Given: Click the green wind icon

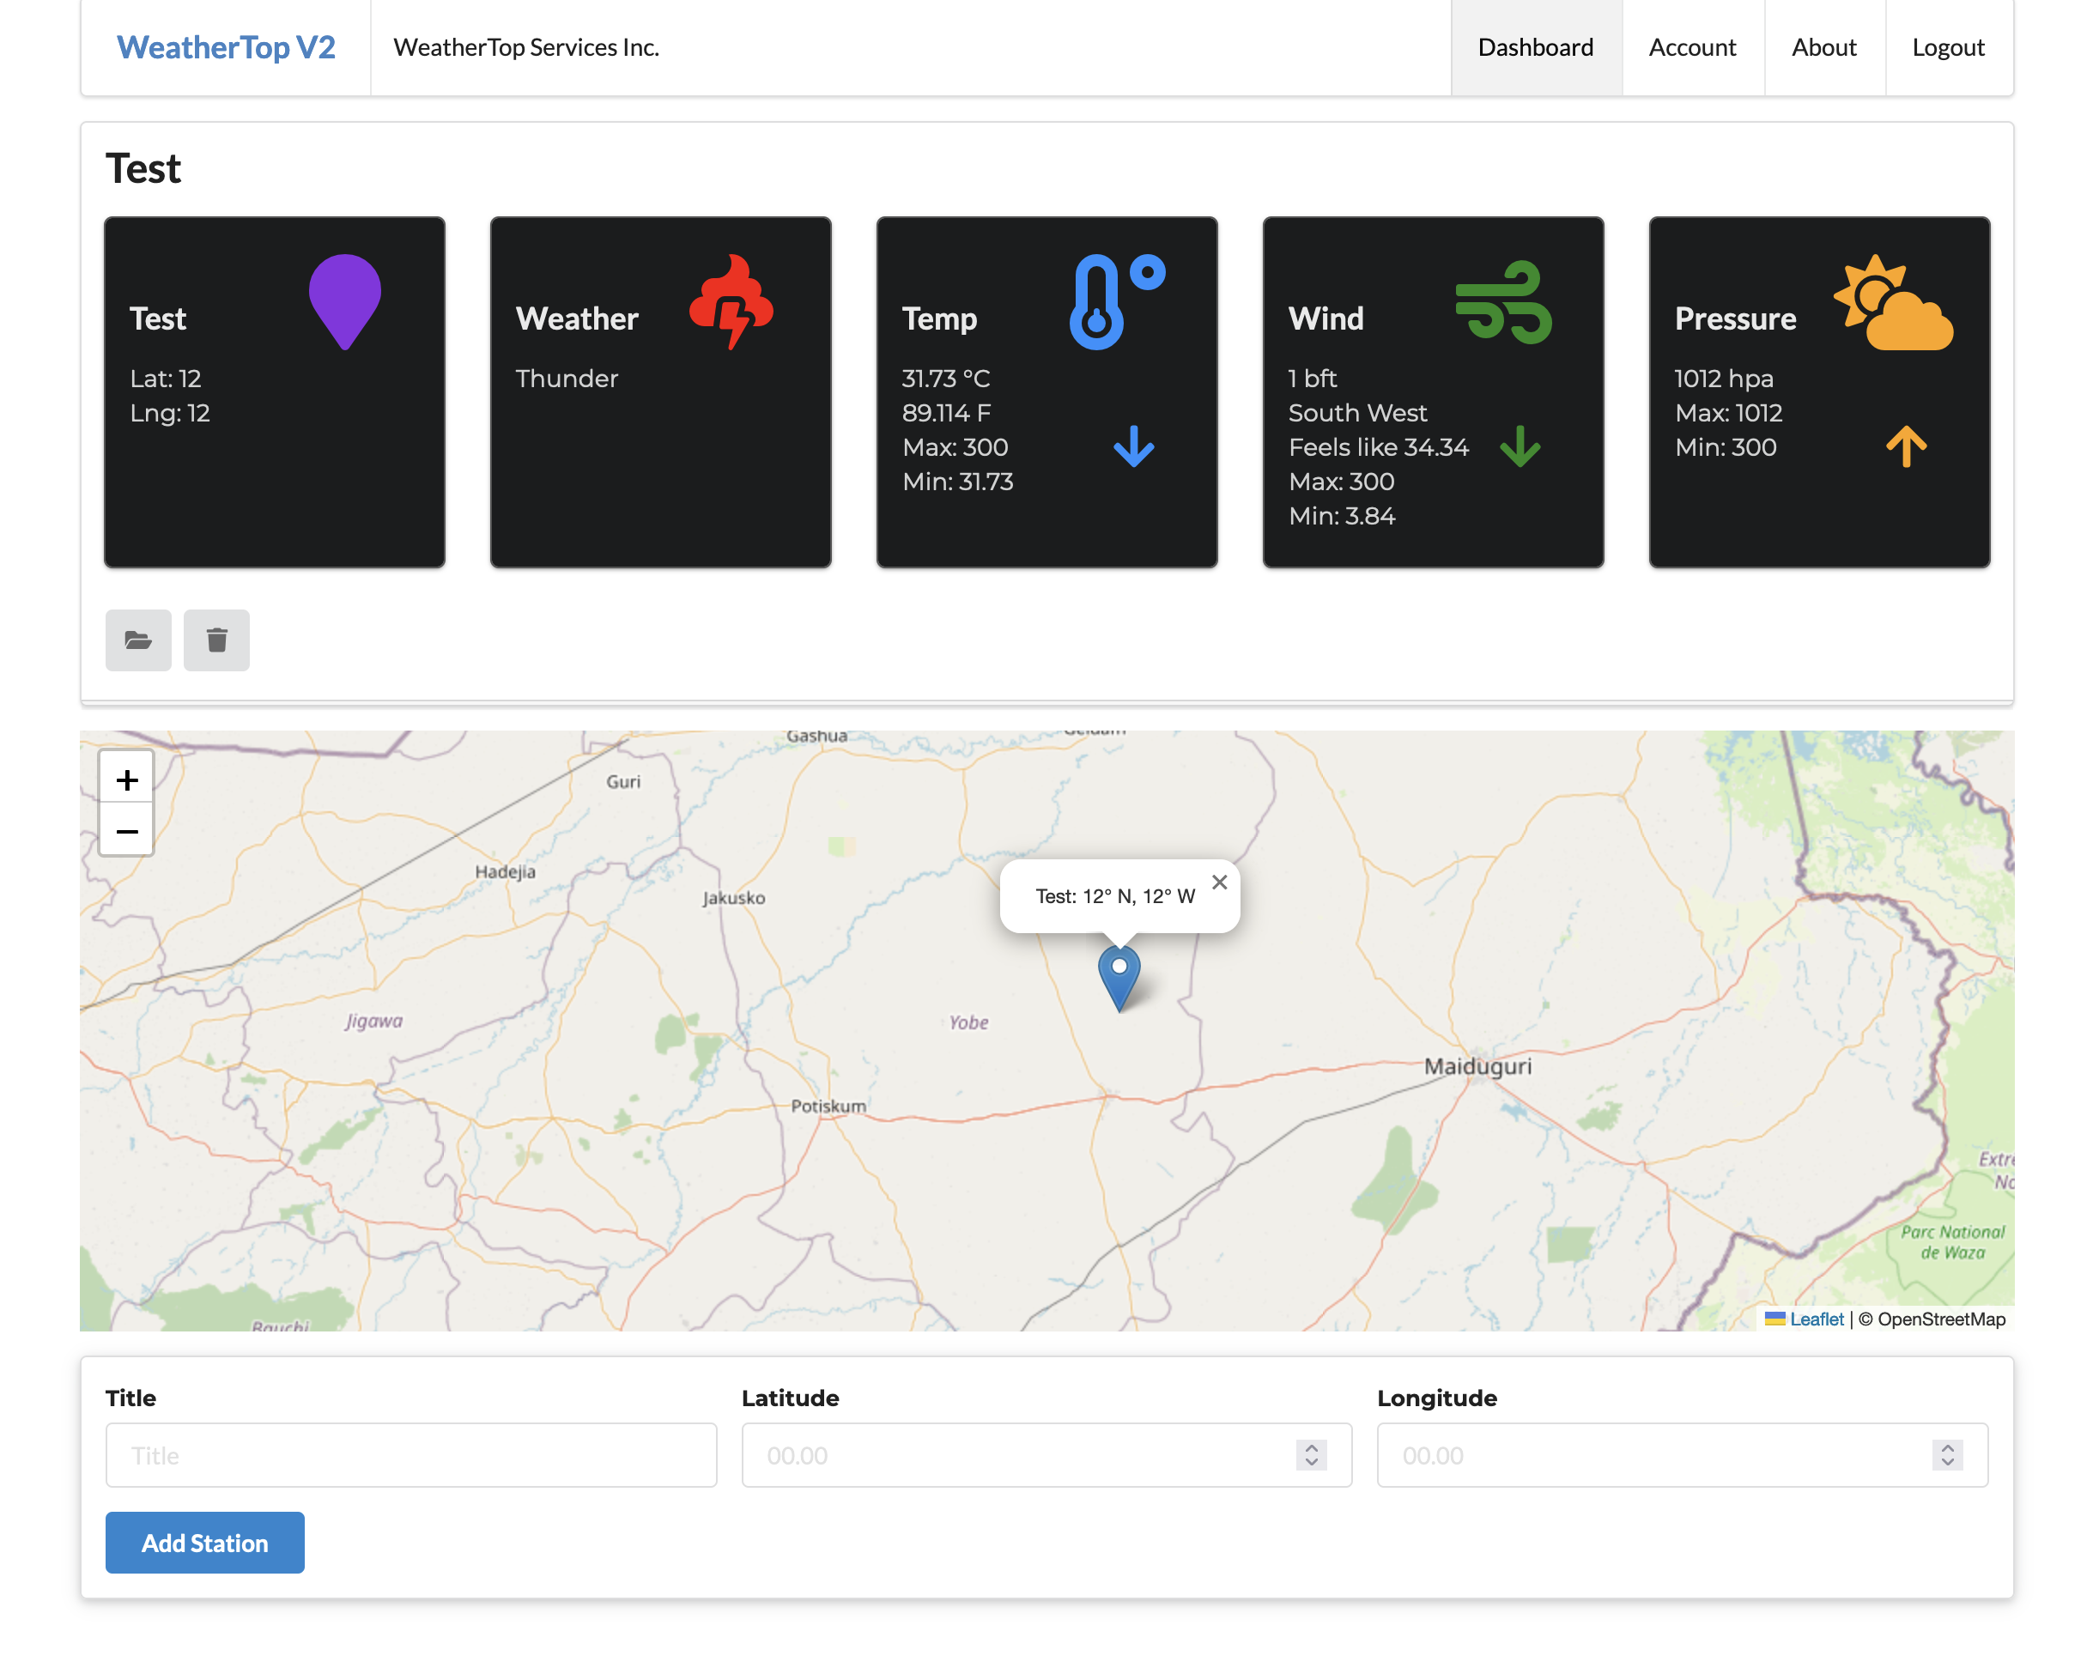Looking at the screenshot, I should pos(1502,300).
